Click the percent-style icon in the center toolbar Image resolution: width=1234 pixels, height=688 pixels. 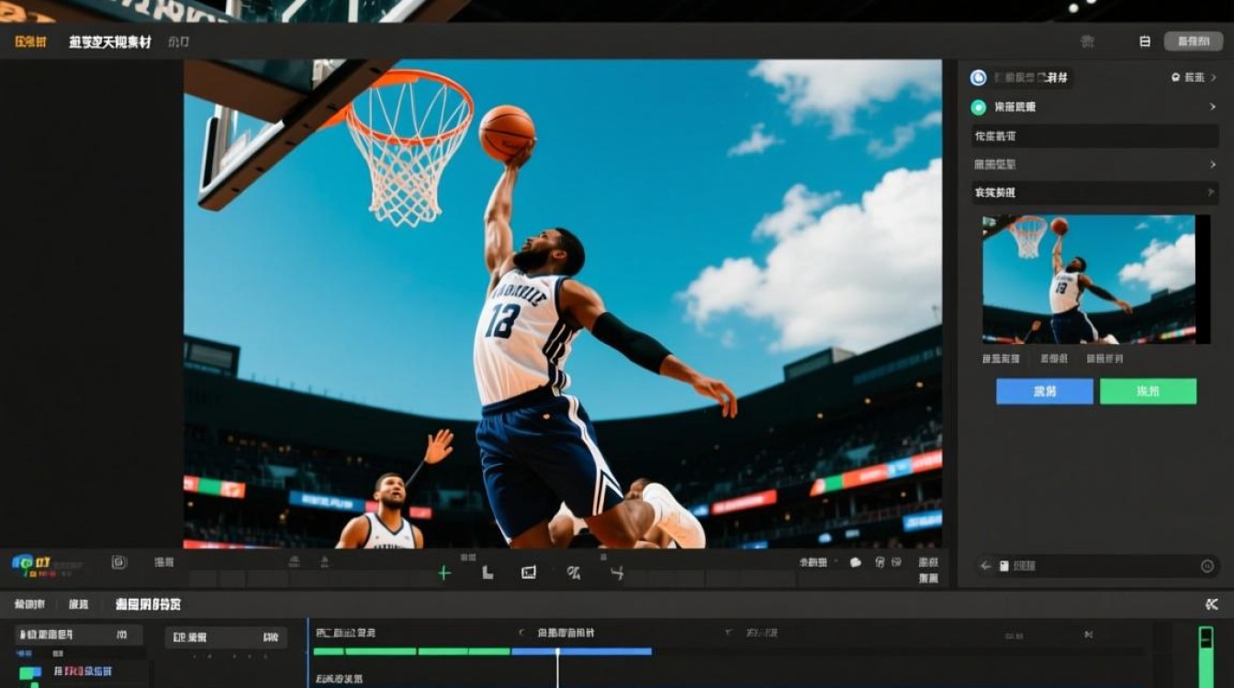point(574,572)
